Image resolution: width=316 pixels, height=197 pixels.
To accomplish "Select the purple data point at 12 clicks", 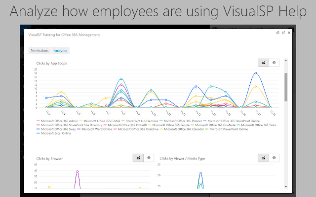I will 121,84.
